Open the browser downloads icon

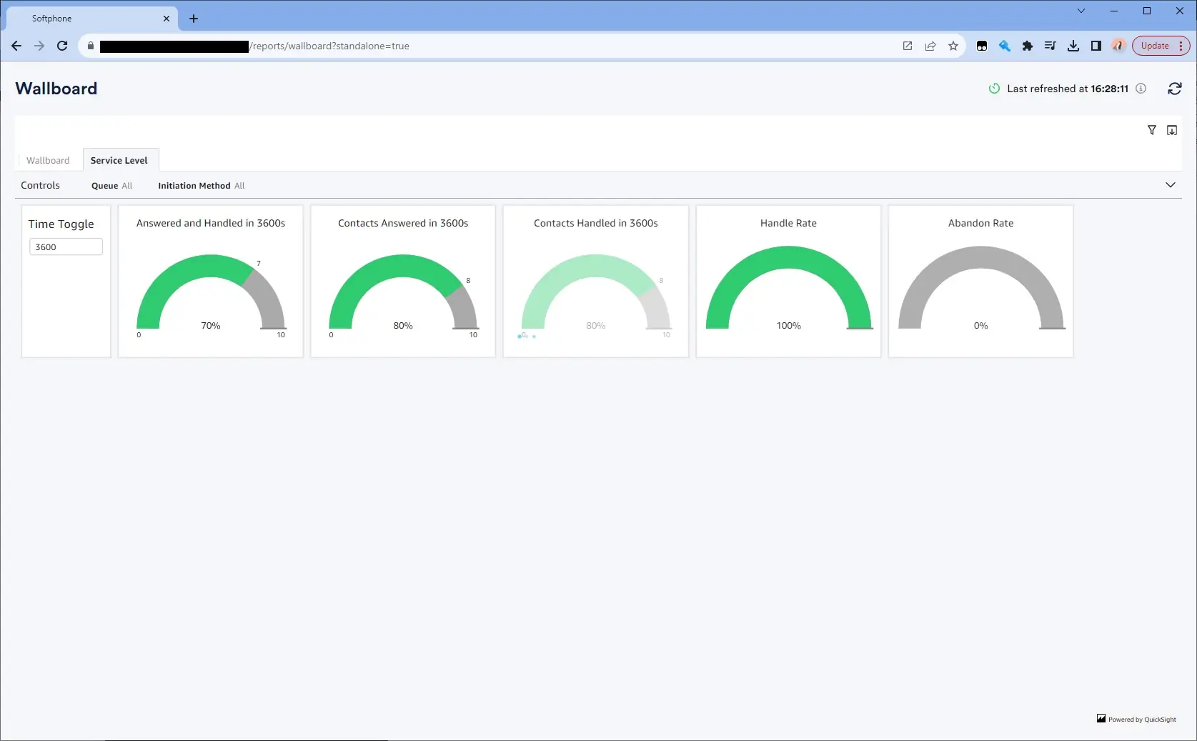1073,46
